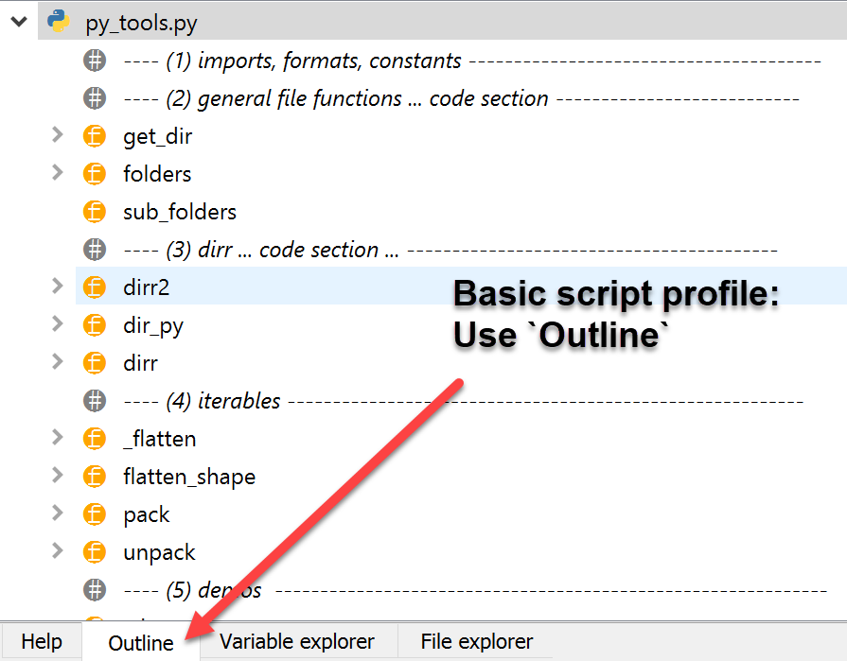Click the function icon beside _flatten
Screen dimensions: 847x661
coord(95,438)
